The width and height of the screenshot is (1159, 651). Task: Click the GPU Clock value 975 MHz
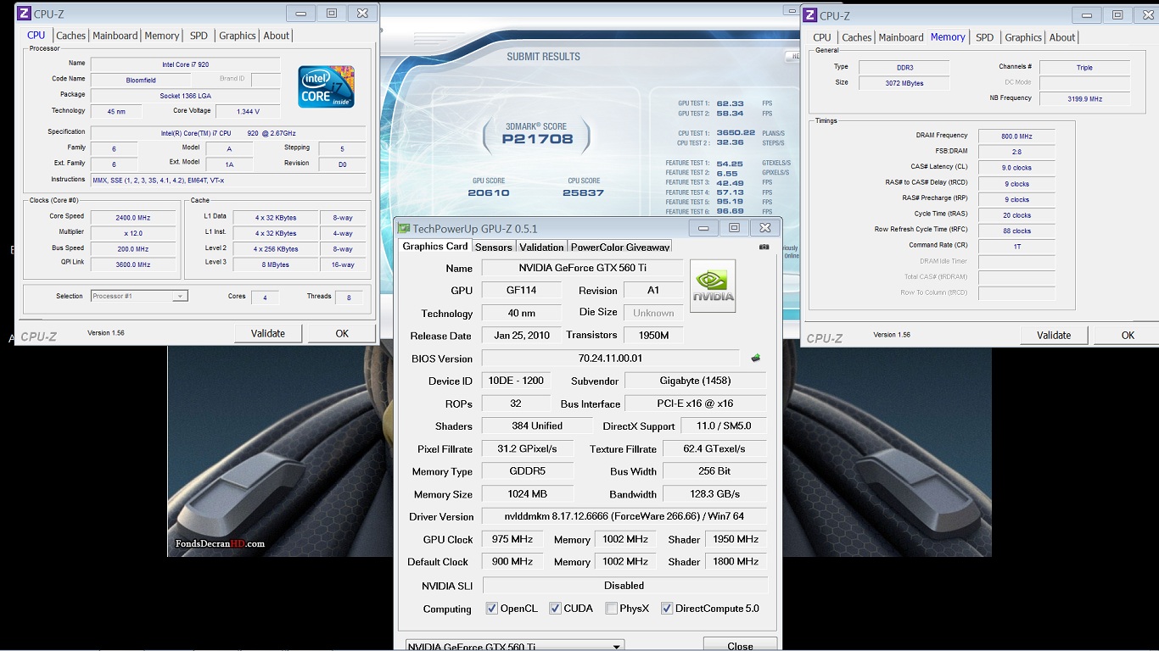point(512,539)
